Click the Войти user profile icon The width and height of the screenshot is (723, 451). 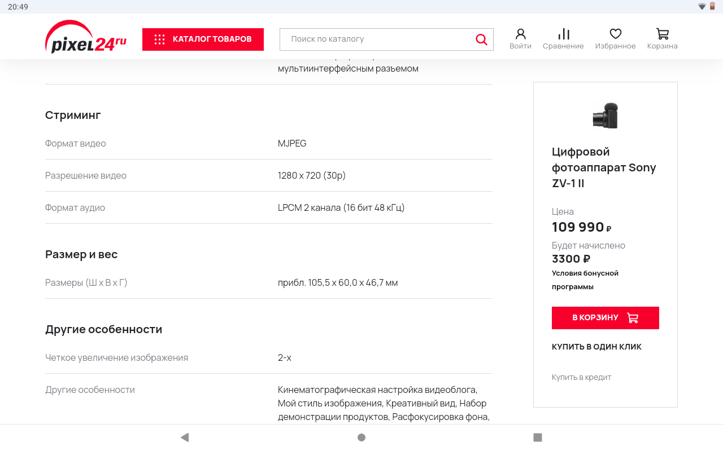(x=520, y=34)
